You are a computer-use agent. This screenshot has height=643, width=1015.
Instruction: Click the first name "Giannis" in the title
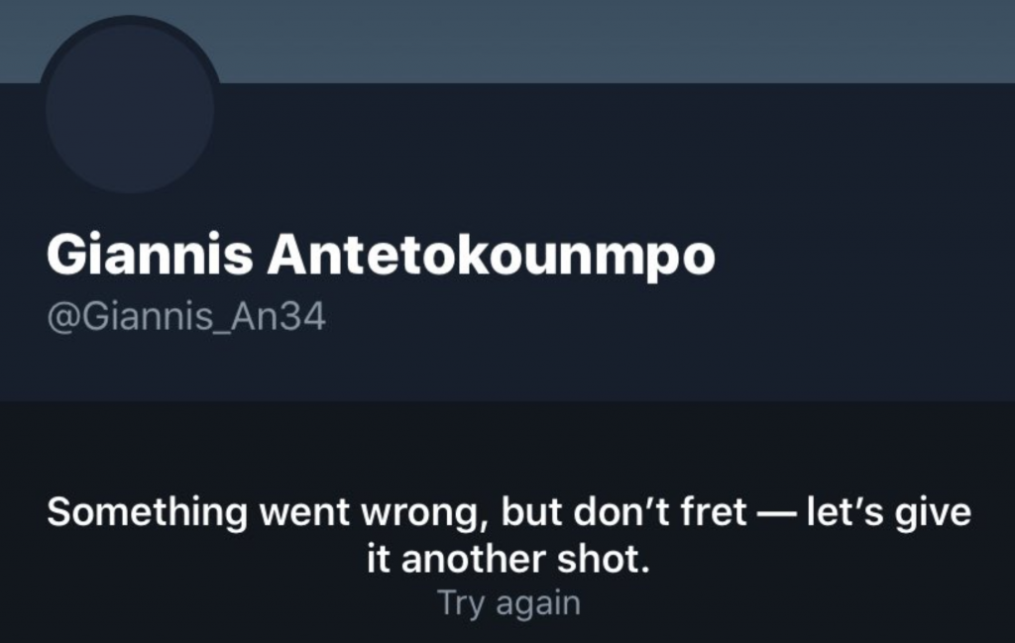(150, 258)
